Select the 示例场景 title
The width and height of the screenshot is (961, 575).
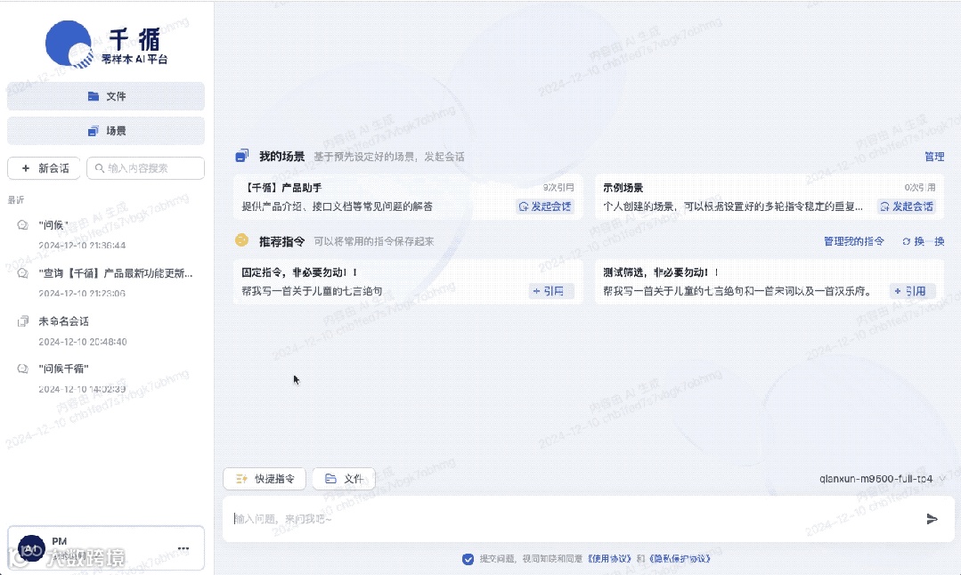click(x=623, y=188)
